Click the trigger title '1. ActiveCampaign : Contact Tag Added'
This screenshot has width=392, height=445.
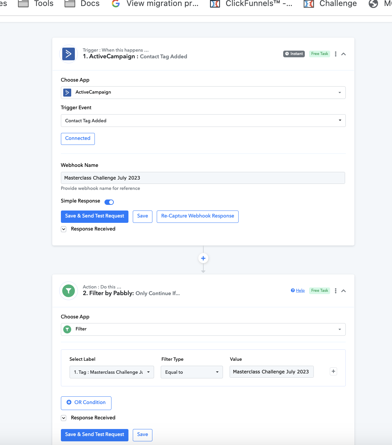[135, 57]
